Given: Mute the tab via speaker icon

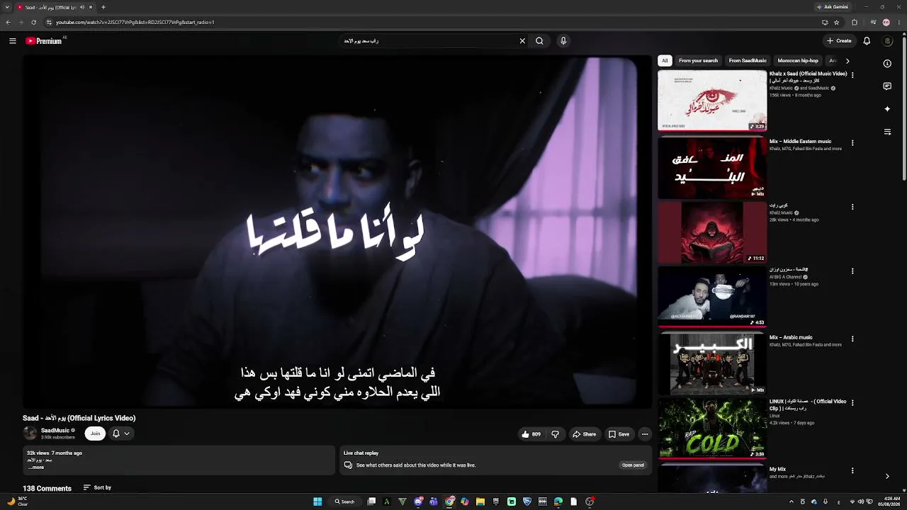Looking at the screenshot, I should [x=82, y=7].
